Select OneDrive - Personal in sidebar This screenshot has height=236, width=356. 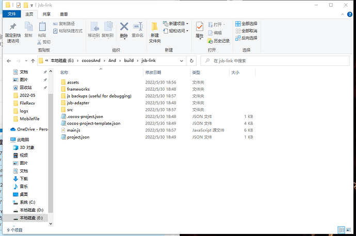coord(29,129)
